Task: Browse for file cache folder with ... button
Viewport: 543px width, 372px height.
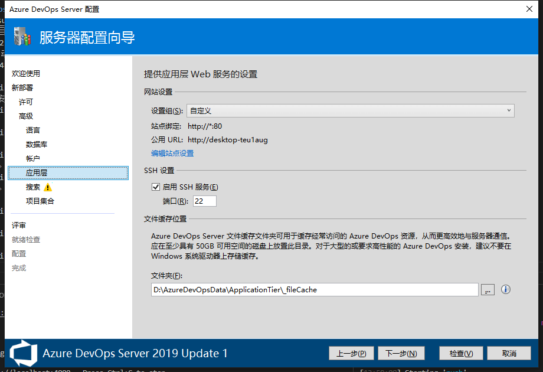Action: tap(488, 290)
